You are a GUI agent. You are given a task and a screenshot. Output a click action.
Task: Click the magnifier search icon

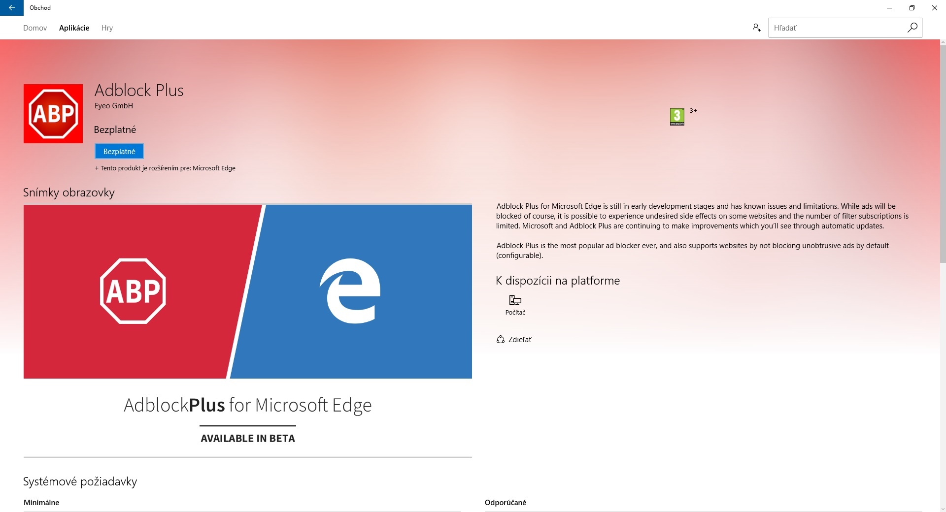[912, 28]
